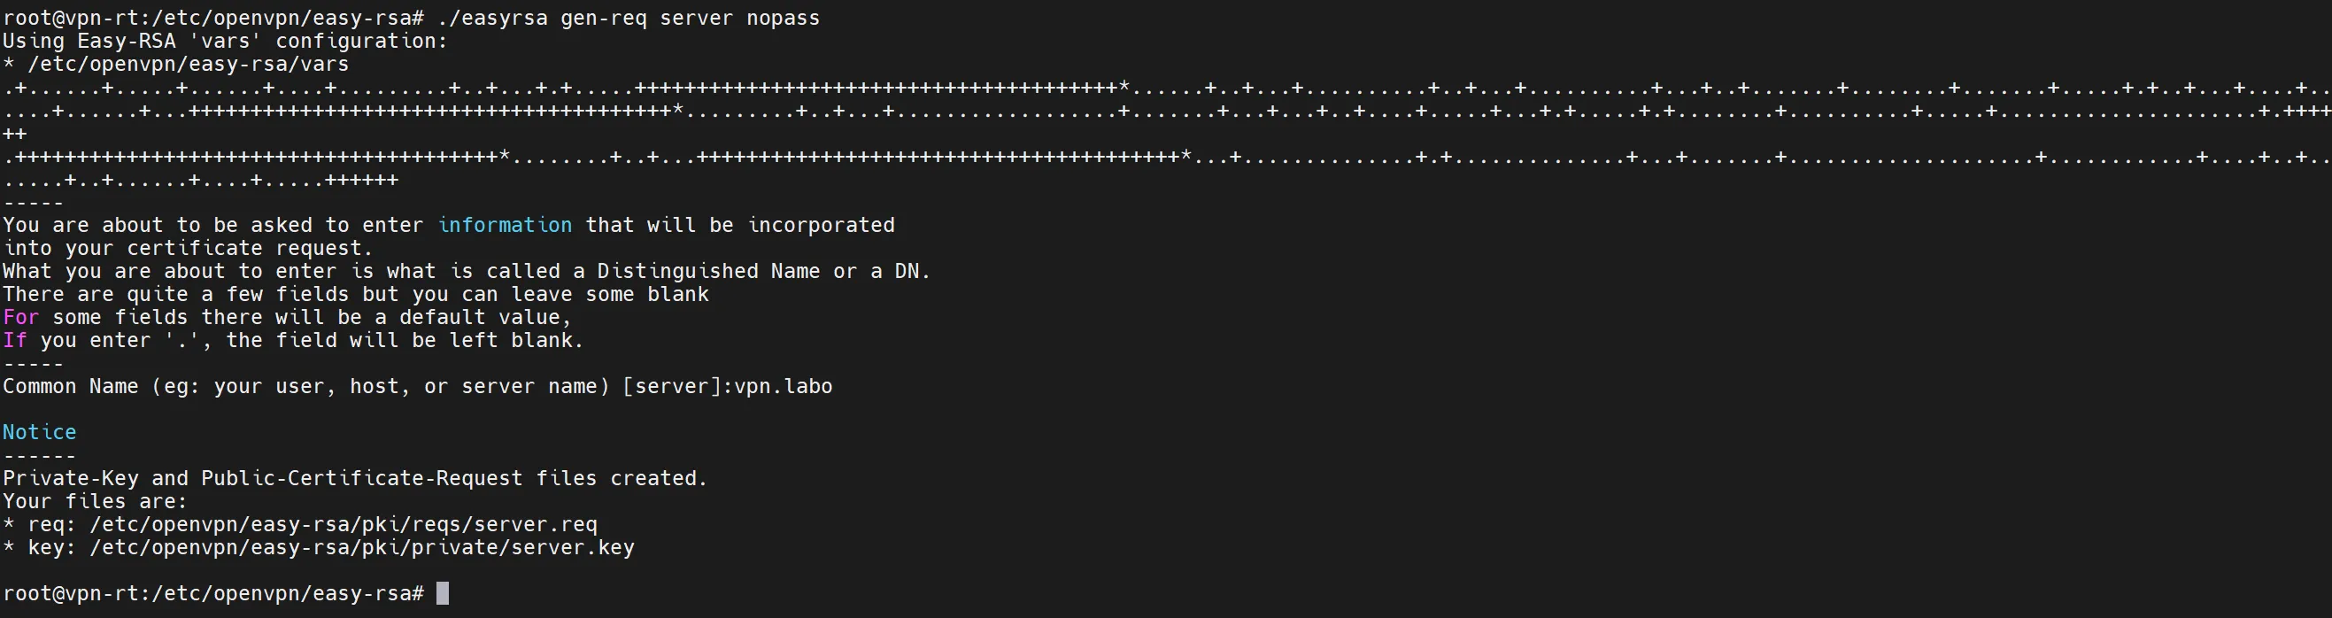
Task: Click the terminal cursor block at the prompt
Action: (x=443, y=593)
